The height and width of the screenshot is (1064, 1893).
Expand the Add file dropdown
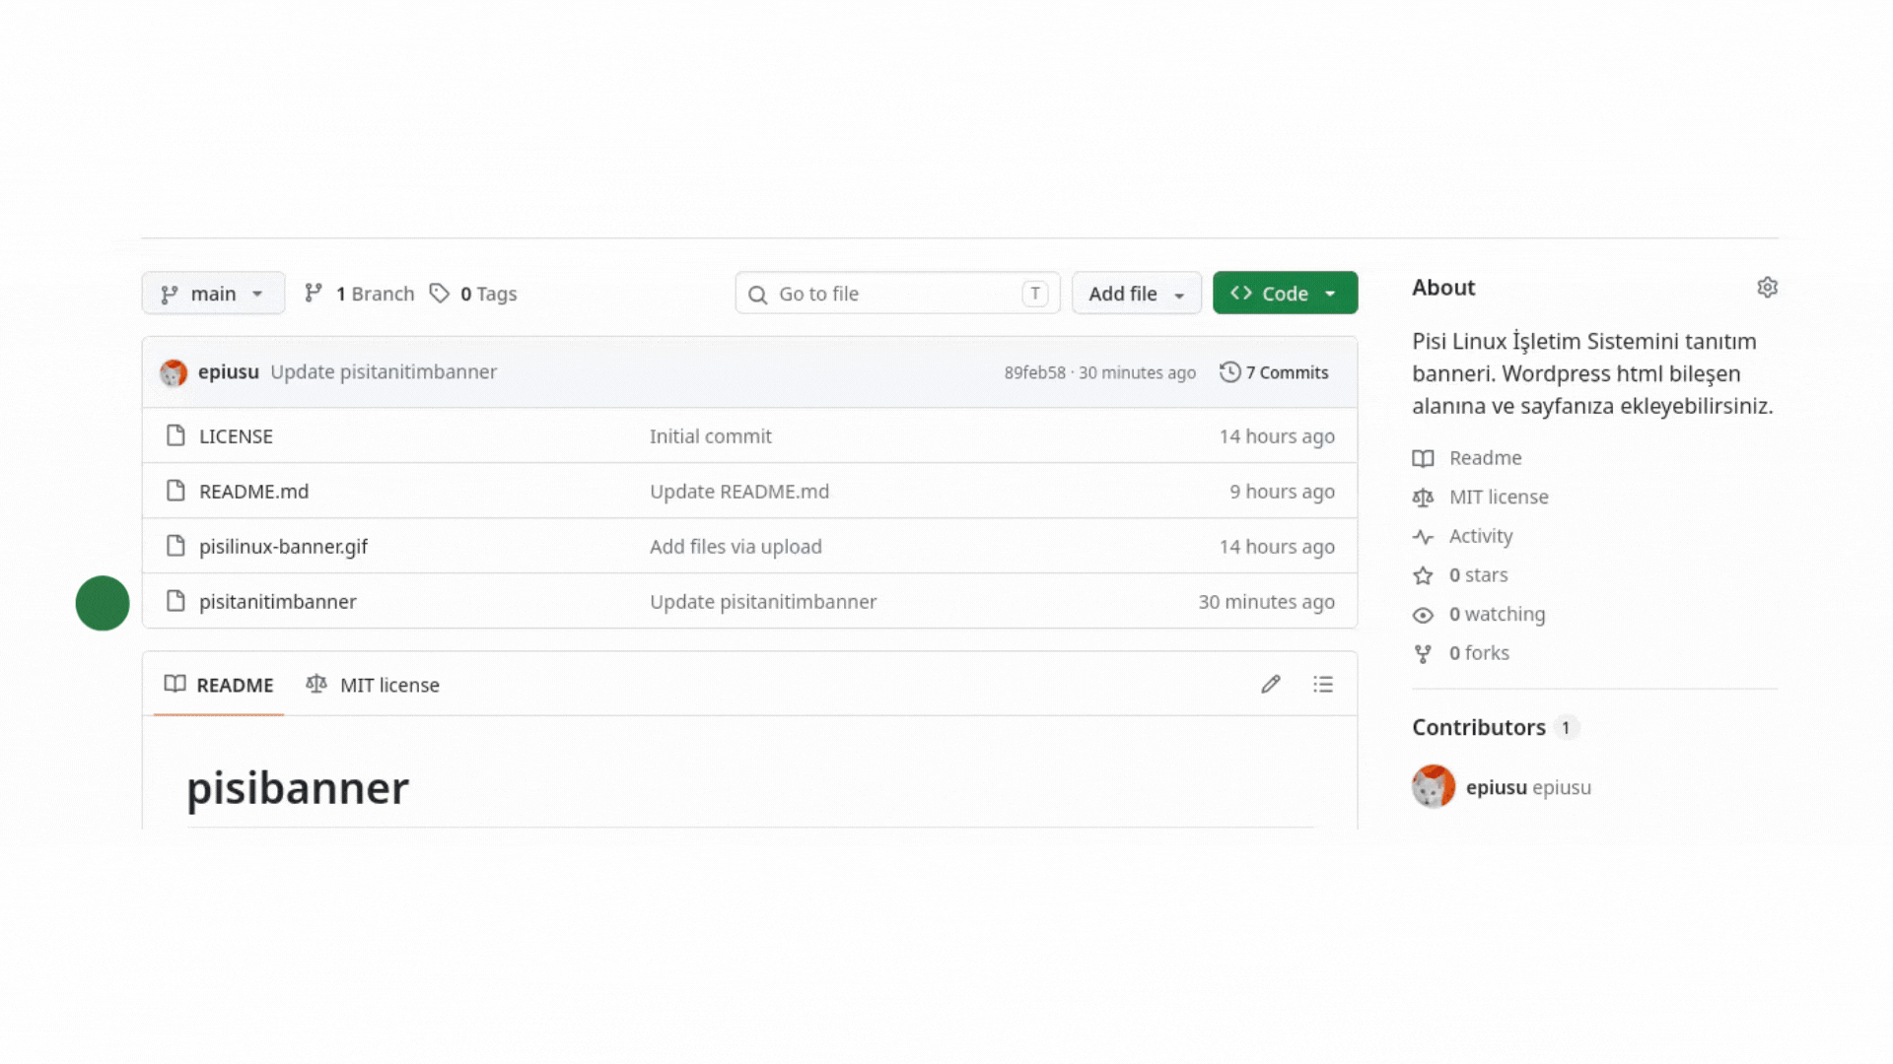[1137, 294]
